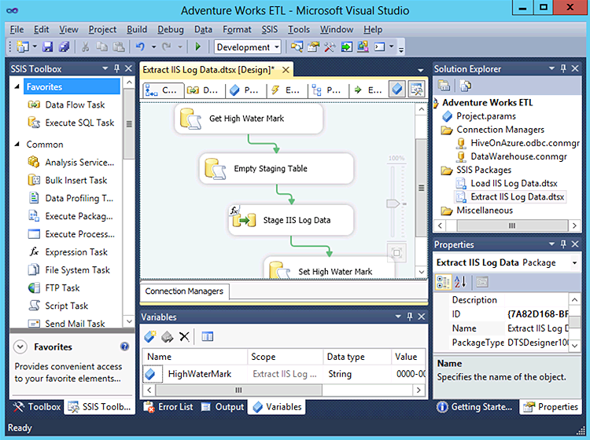Collapse the Common group in toolbox
590x440 pixels.
point(17,145)
